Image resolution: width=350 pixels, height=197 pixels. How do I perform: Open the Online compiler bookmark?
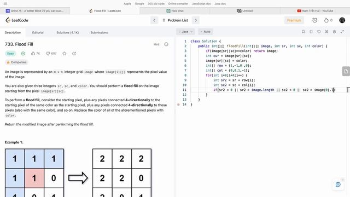(x=178, y=4)
